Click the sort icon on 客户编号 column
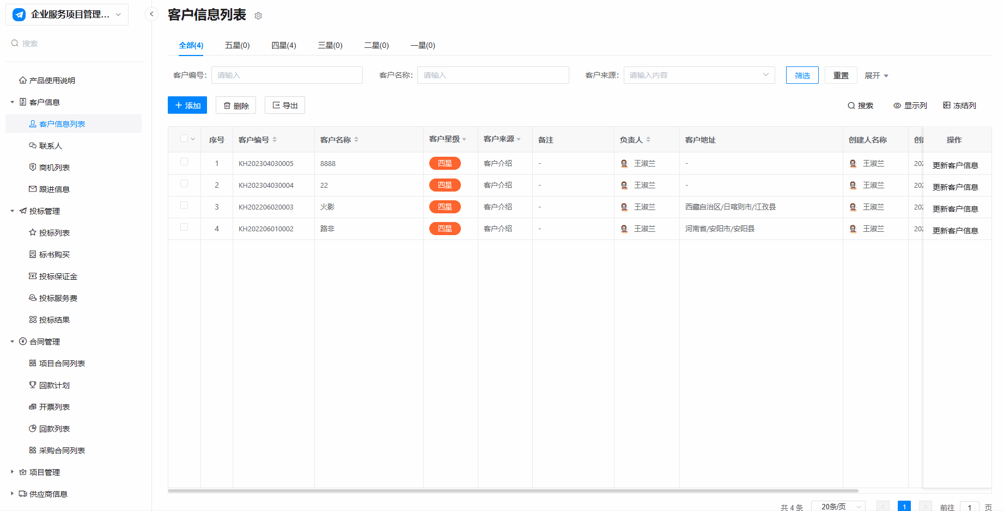The height and width of the screenshot is (511, 1004). 275,140
